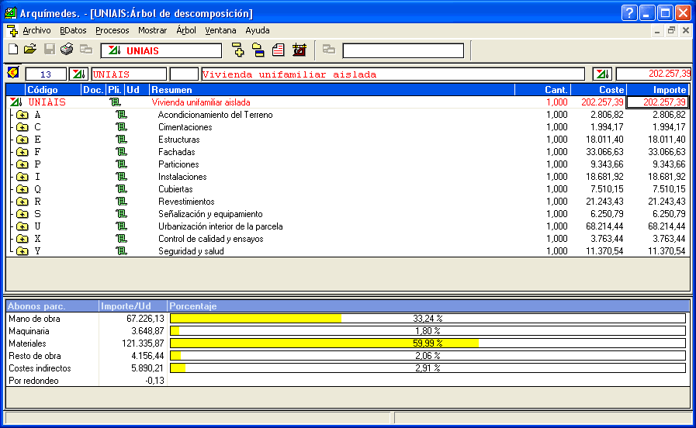
Task: Click the measurement drawing icon in toolbar
Action: (300, 50)
